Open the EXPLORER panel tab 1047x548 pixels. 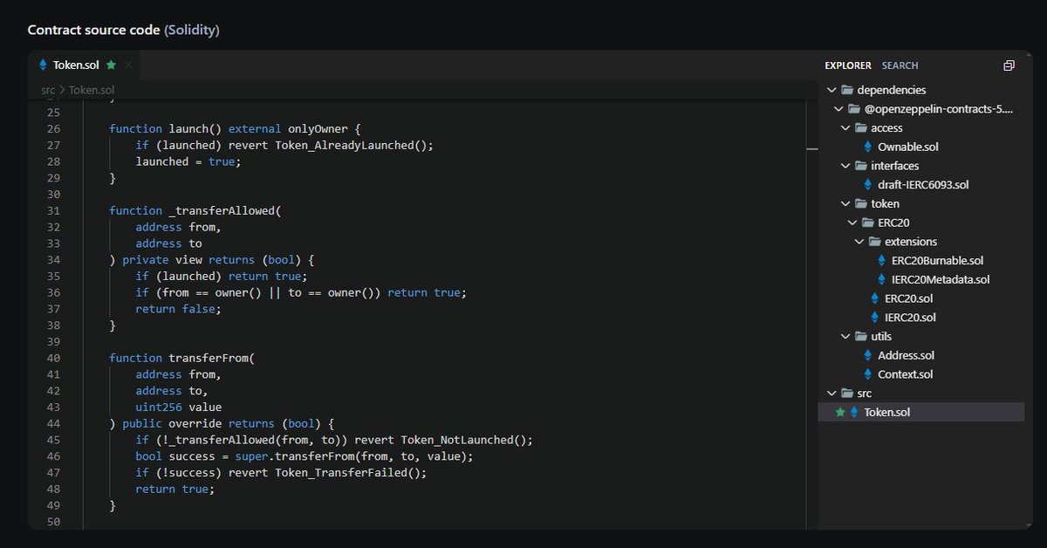[848, 65]
